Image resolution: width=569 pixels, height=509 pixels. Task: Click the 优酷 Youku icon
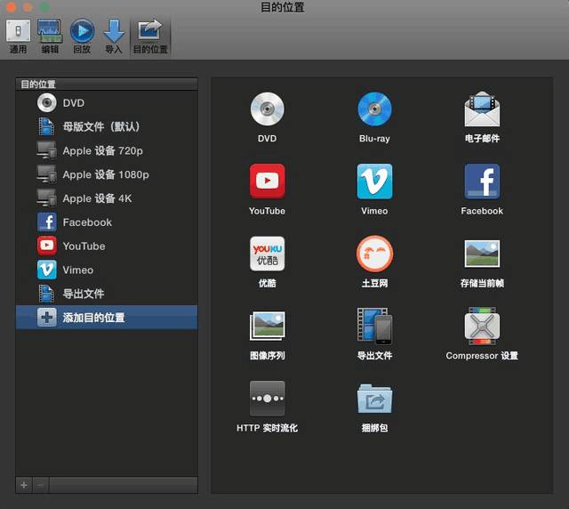[267, 254]
